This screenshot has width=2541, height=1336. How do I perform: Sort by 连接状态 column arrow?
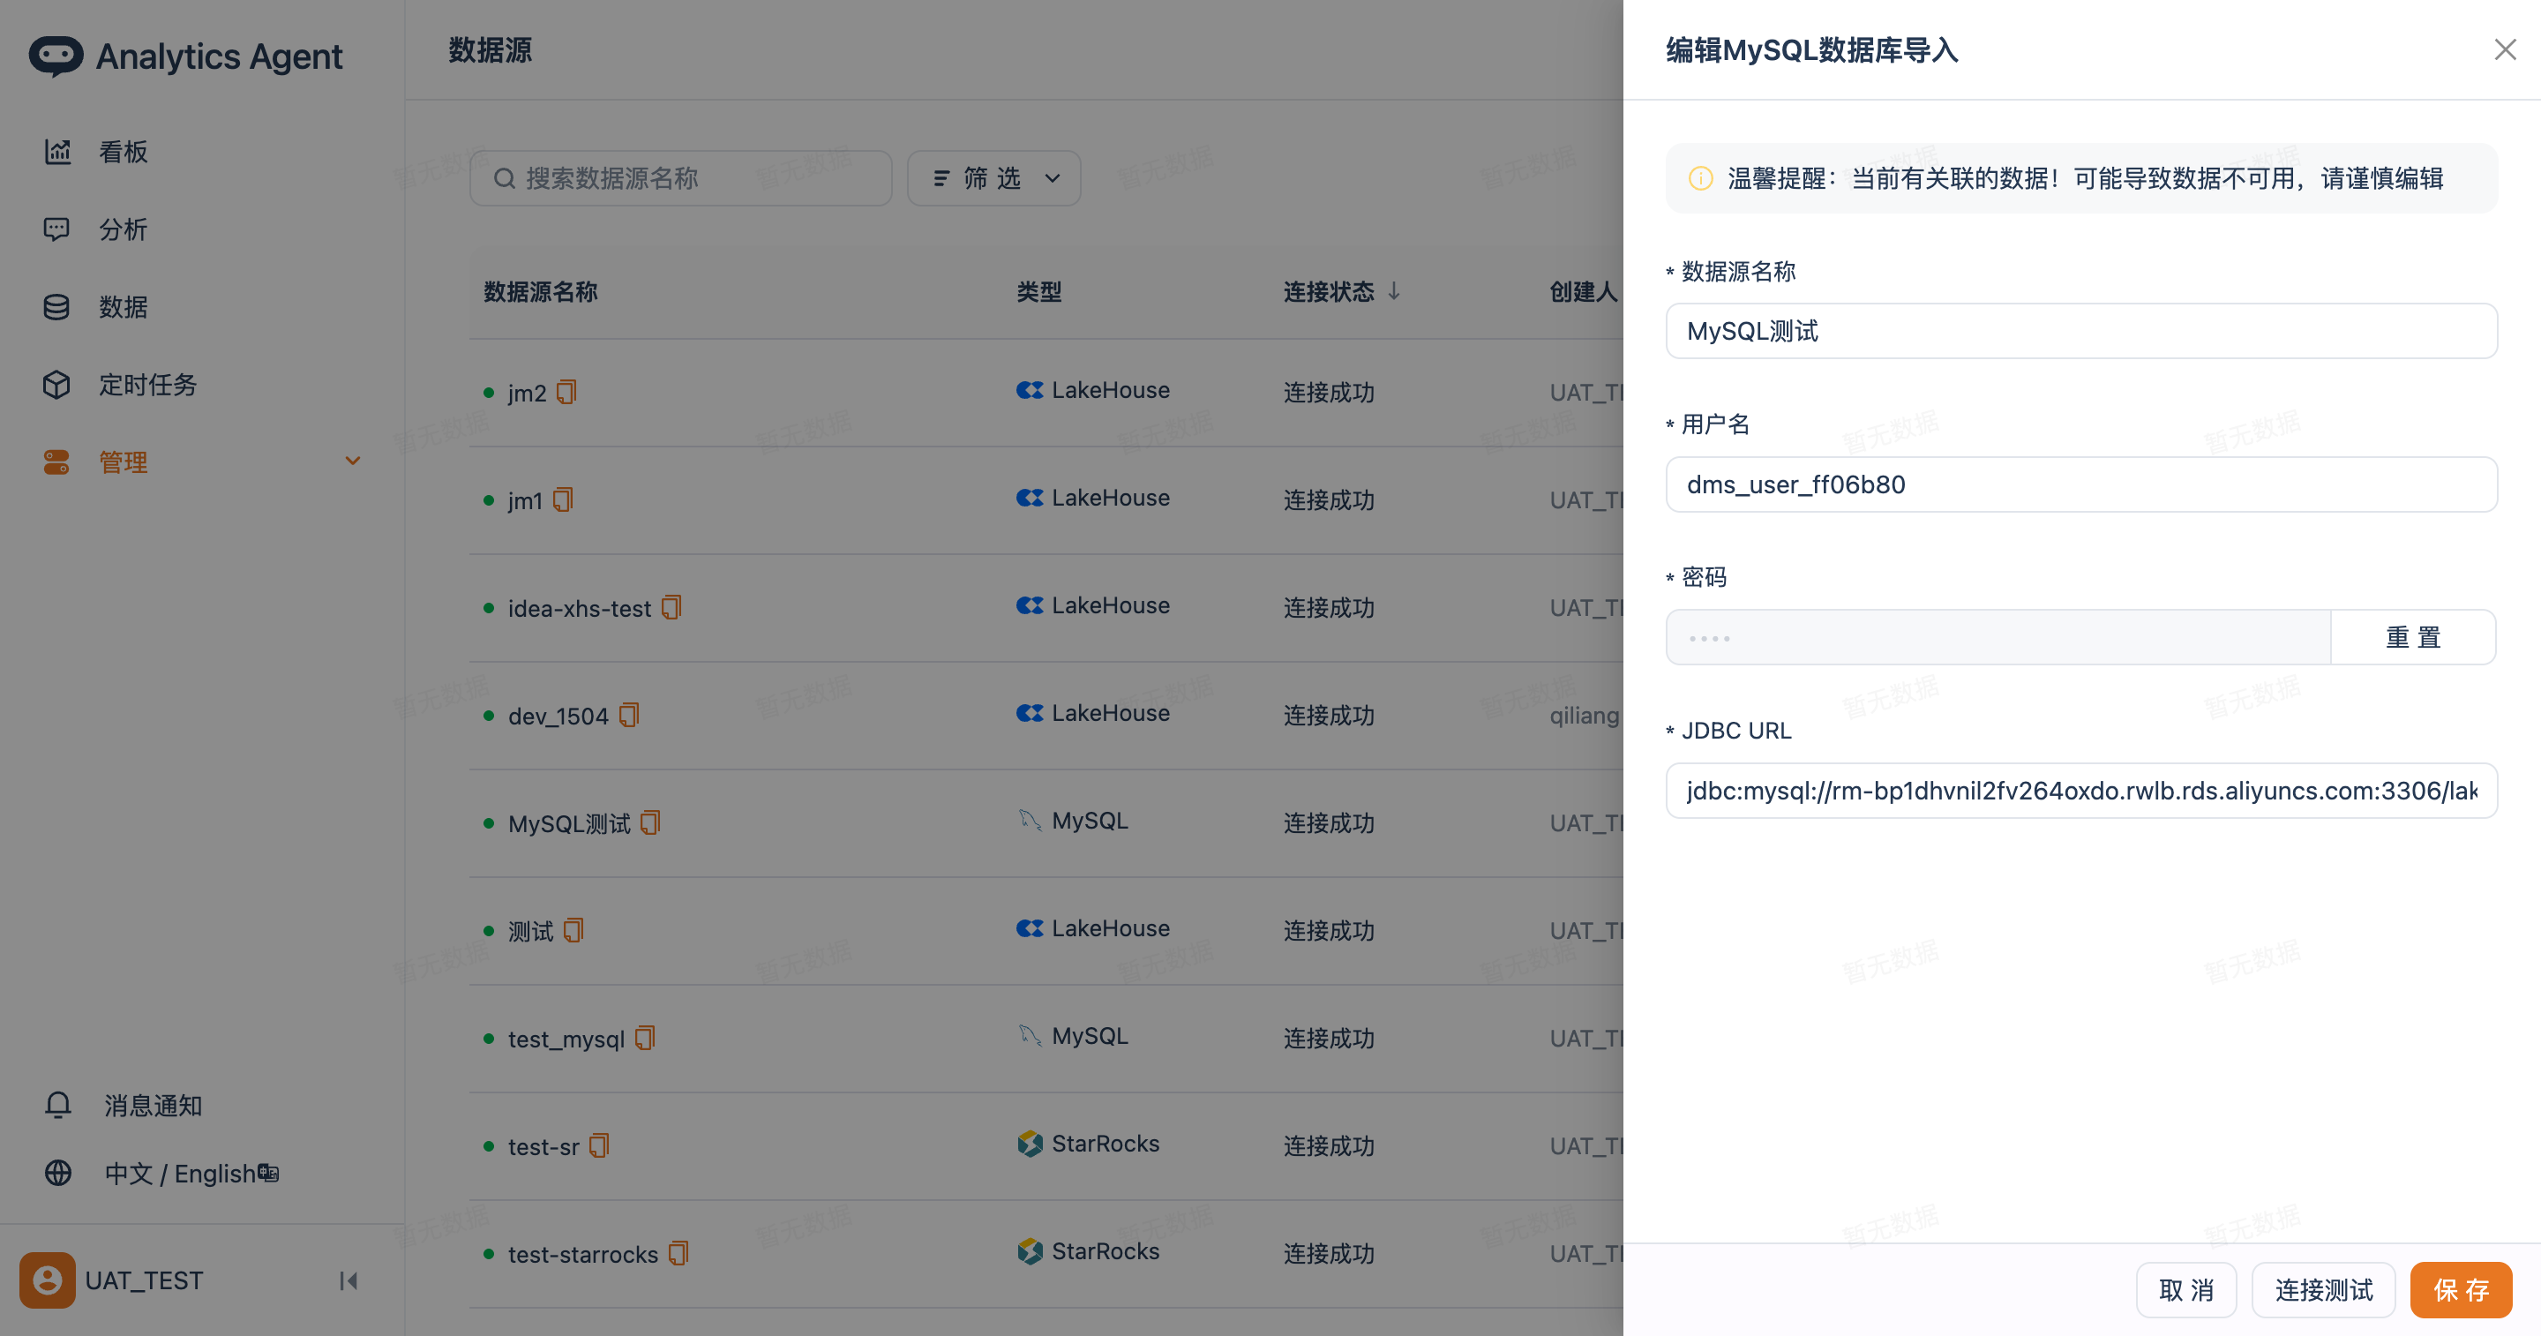tap(1394, 291)
